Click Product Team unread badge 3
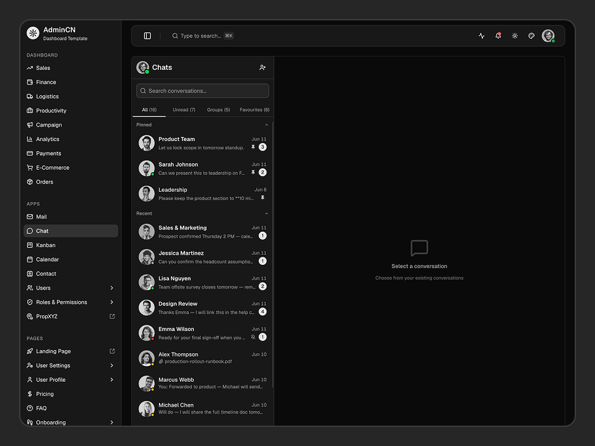 tap(263, 147)
